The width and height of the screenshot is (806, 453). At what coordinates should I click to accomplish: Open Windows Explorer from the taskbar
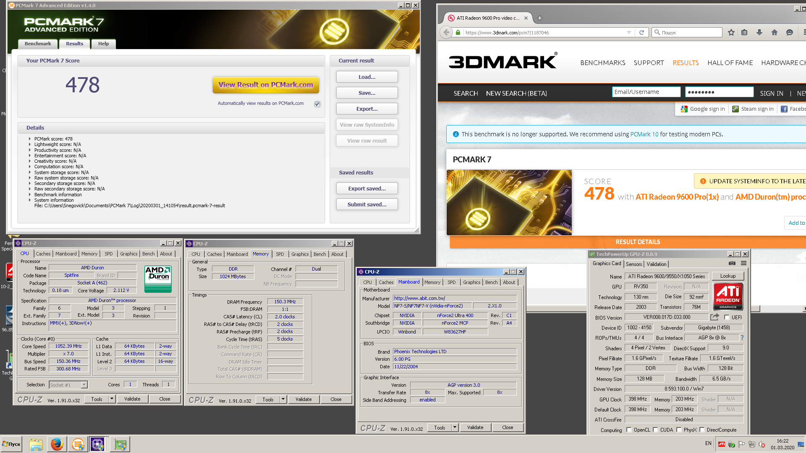point(36,444)
